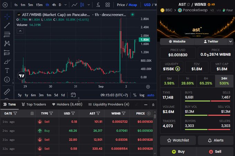Switch chart interval to D
Image resolution: width=235 pixels, height=156 pixels.
pyautogui.click(x=60, y=5)
